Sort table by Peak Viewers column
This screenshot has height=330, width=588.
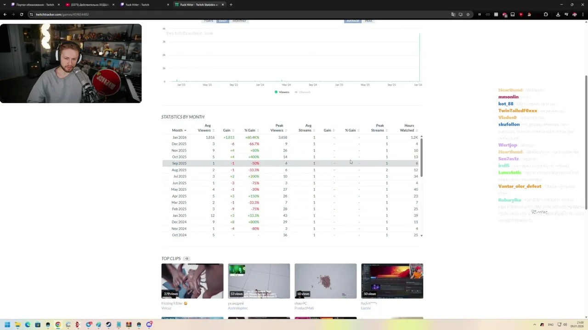click(x=278, y=128)
